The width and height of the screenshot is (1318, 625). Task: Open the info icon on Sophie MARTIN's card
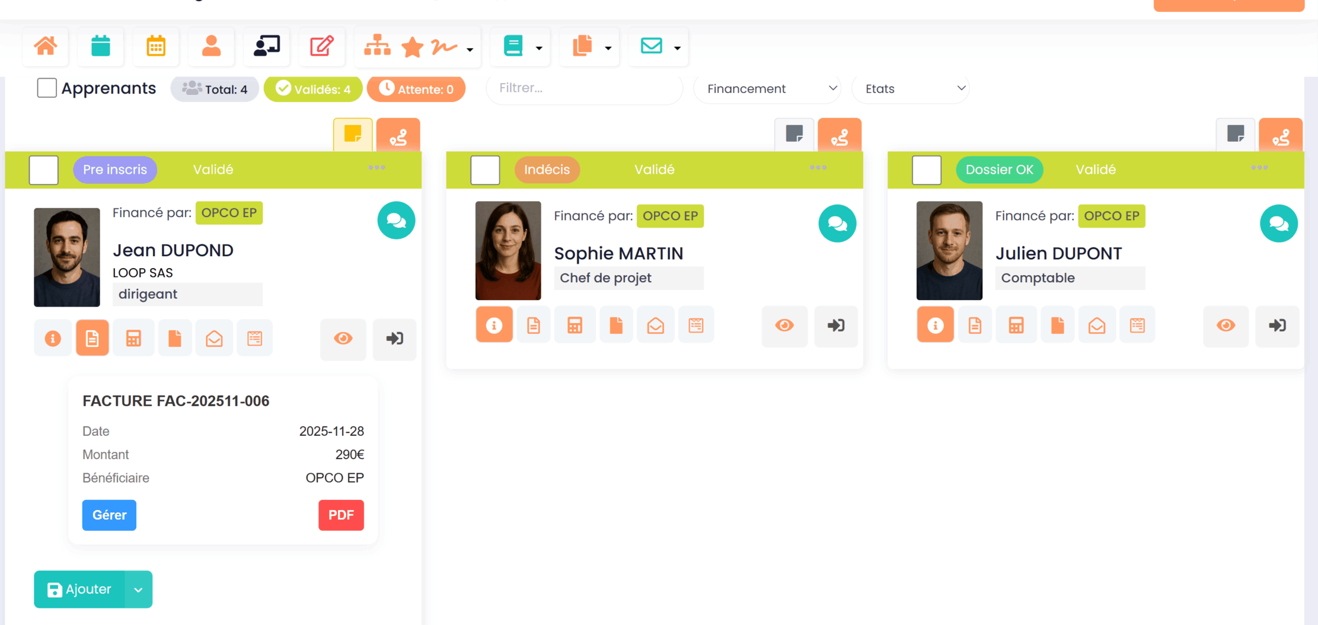[x=494, y=326]
